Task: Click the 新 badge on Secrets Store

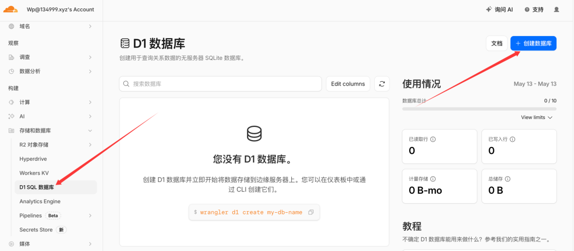Action: [61, 230]
